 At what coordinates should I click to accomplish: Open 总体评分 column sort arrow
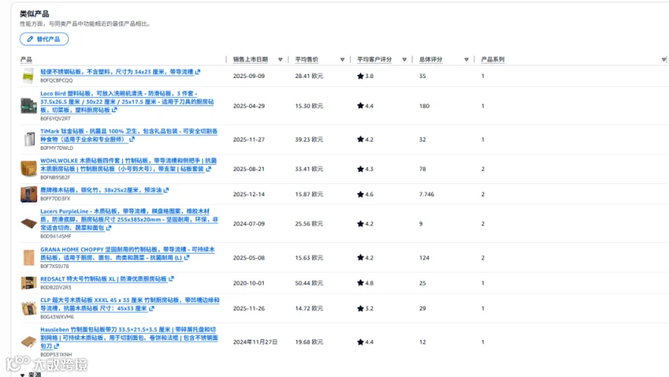pyautogui.click(x=466, y=59)
